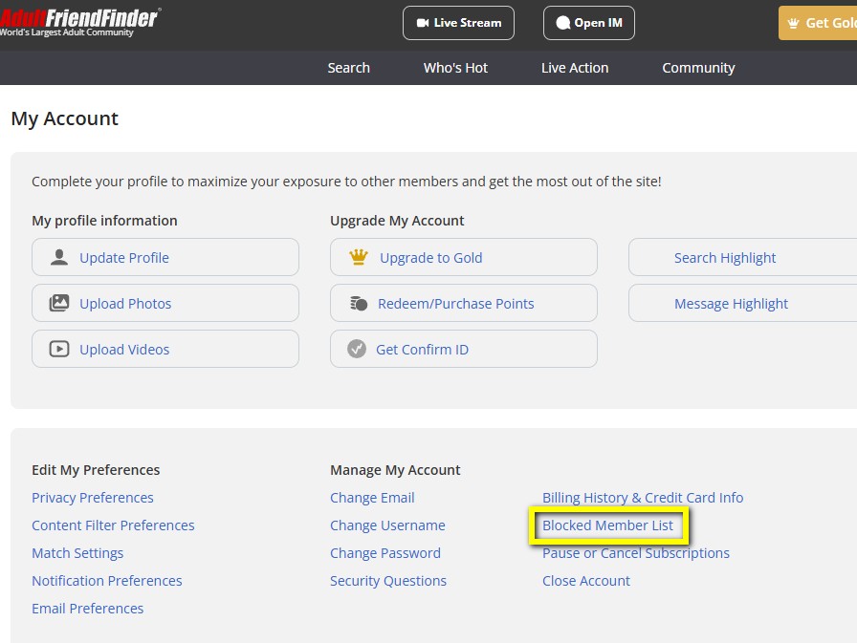Open the Search menu
This screenshot has width=857, height=643.
348,68
